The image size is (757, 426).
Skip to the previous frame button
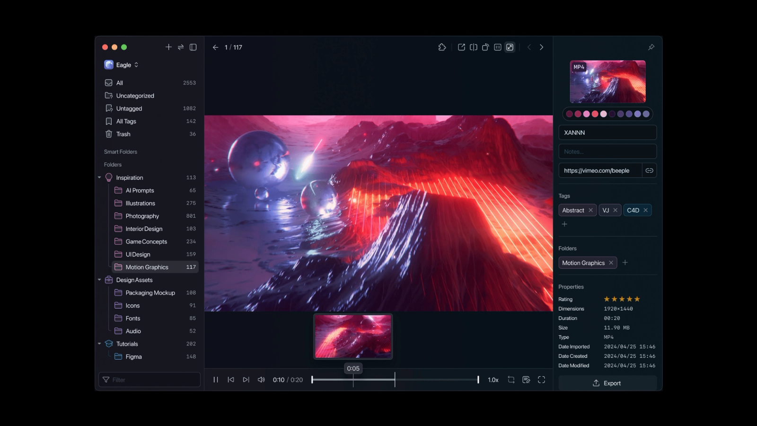(x=231, y=380)
